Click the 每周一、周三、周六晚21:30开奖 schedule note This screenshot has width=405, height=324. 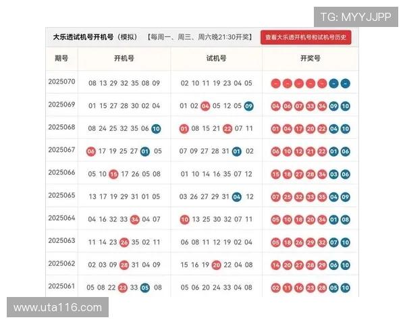200,37
